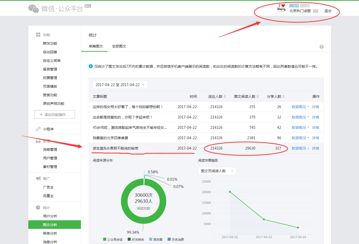Click the 小程序 link icon
Viewport: 359px width, 244px height.
tap(38, 129)
